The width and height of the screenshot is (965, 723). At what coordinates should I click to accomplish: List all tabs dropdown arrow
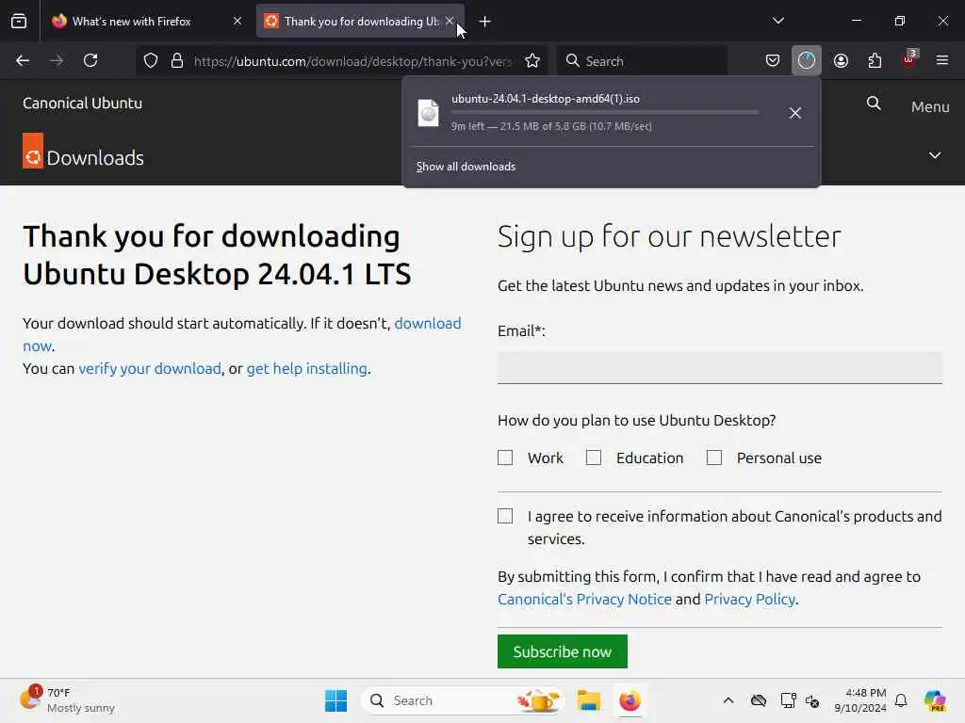click(x=778, y=21)
